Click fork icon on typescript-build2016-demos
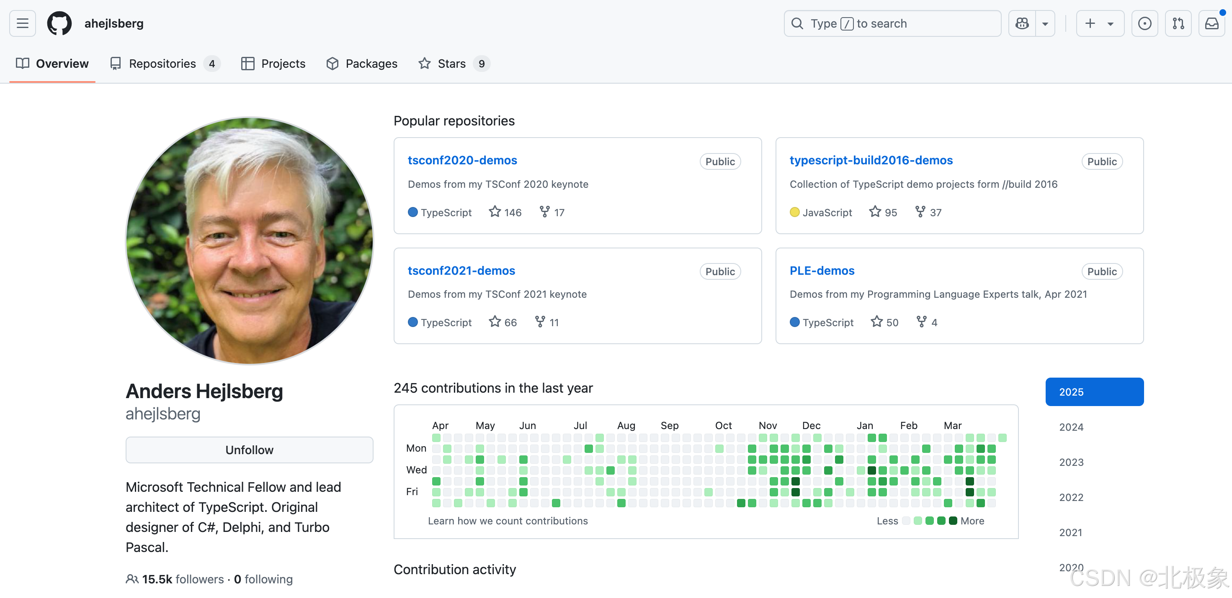 (920, 212)
